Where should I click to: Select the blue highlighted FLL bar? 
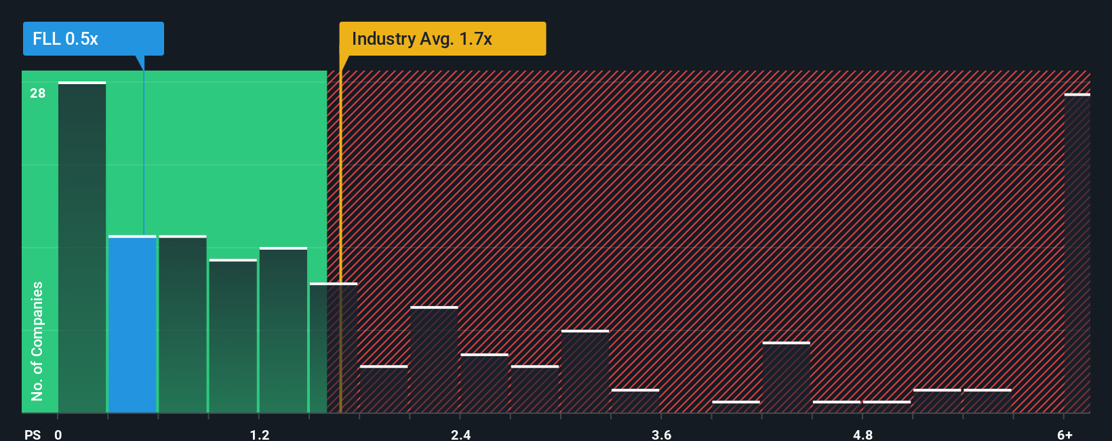coord(132,324)
